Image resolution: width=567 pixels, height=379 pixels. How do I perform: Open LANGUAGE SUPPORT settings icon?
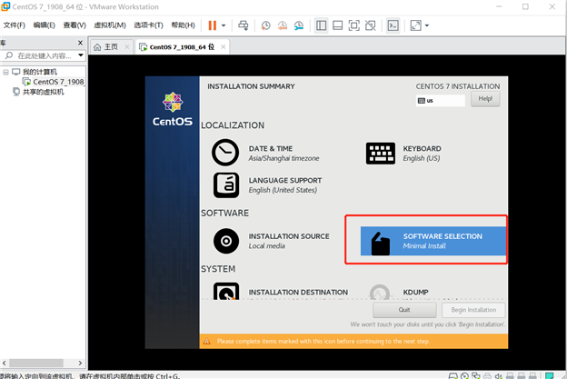pos(226,185)
